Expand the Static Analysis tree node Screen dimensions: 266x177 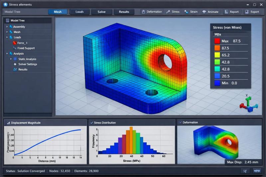pyautogui.click(x=11, y=59)
